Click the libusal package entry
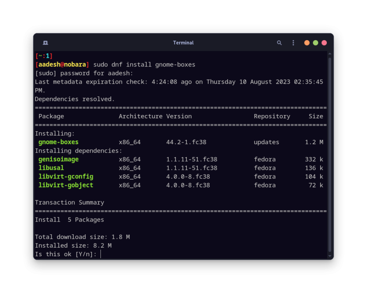This screenshot has height=293, width=367. 51,168
